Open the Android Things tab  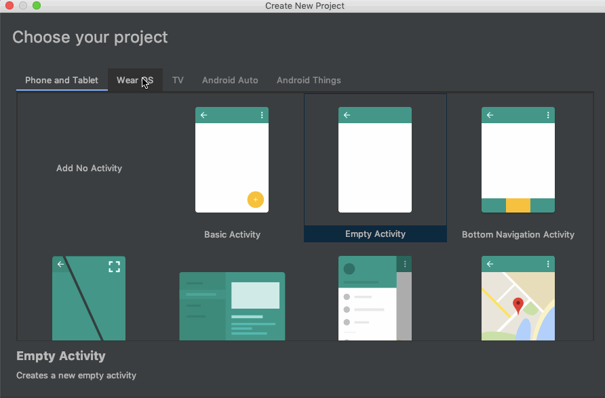pyautogui.click(x=309, y=80)
